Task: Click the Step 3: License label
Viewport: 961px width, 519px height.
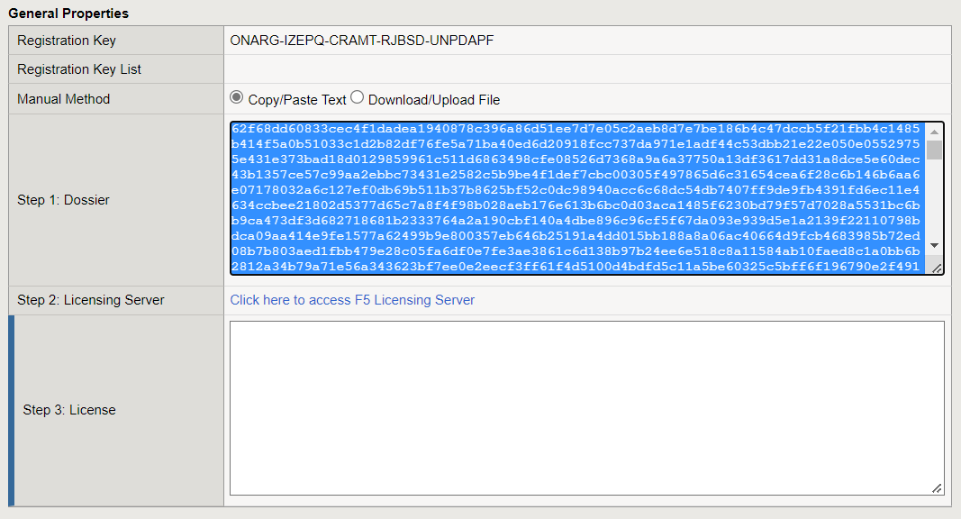Action: [x=69, y=410]
